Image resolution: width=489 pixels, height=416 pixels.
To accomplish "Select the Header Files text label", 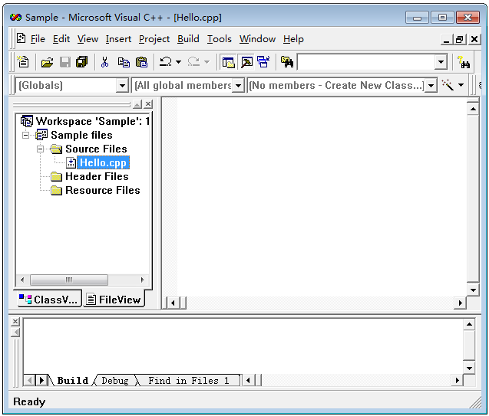I will [x=97, y=176].
